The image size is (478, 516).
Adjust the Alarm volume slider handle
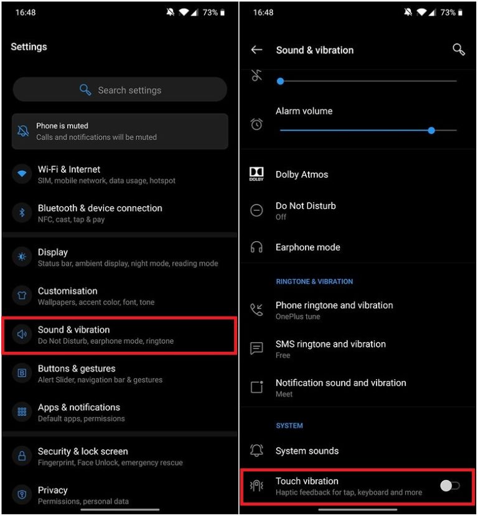(x=431, y=131)
